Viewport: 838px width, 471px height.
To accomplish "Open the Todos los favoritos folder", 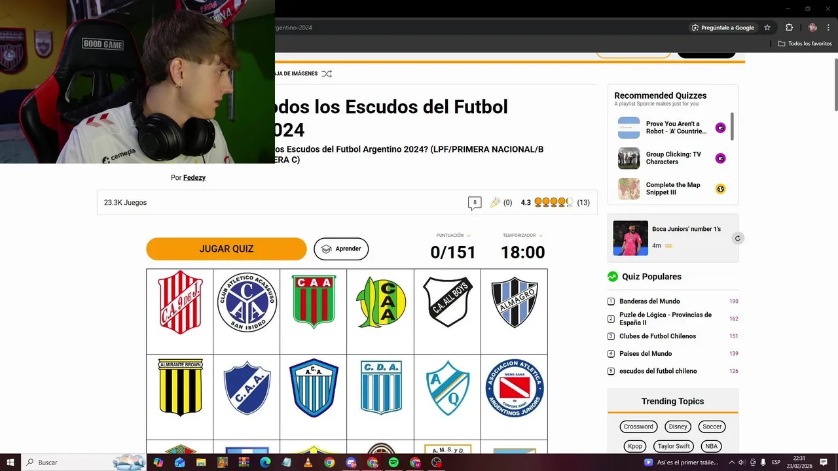I will 805,44.
